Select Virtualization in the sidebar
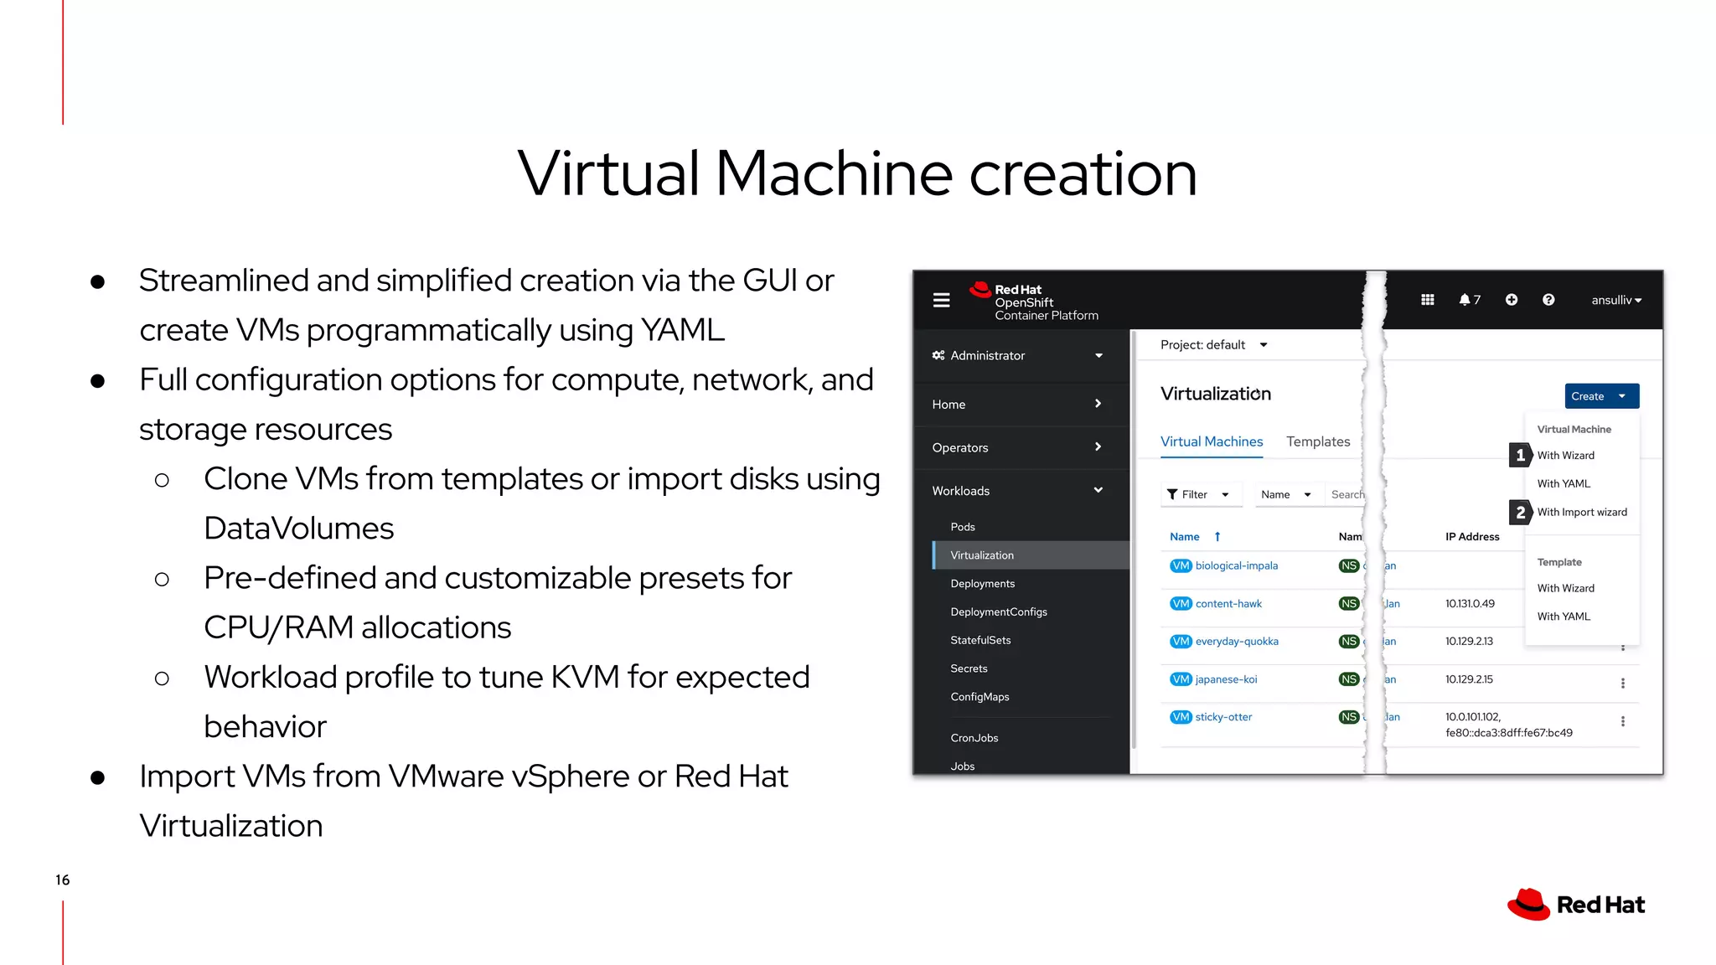1716x965 pixels. 1031,555
